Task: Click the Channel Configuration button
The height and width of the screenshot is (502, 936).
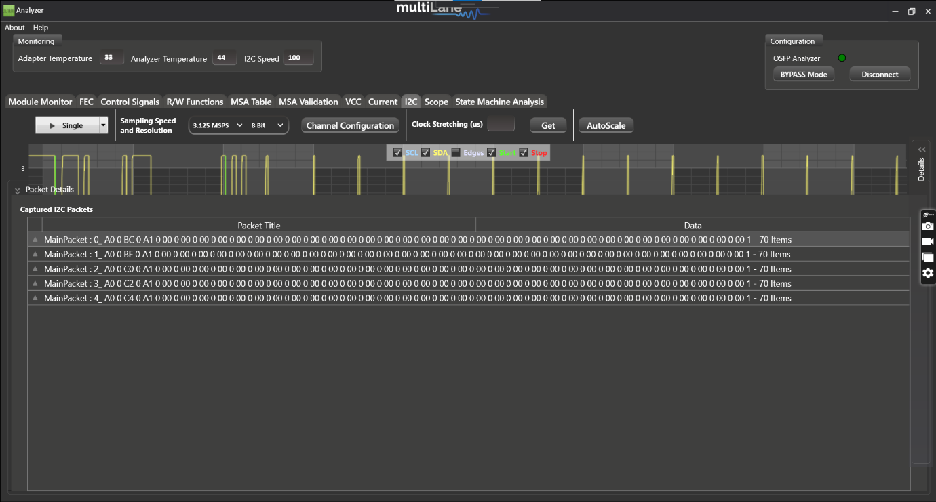Action: 350,125
